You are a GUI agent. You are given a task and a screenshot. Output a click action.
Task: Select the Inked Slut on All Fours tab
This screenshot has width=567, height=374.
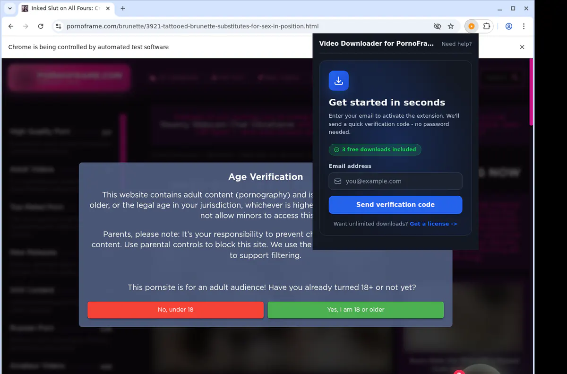point(66,9)
